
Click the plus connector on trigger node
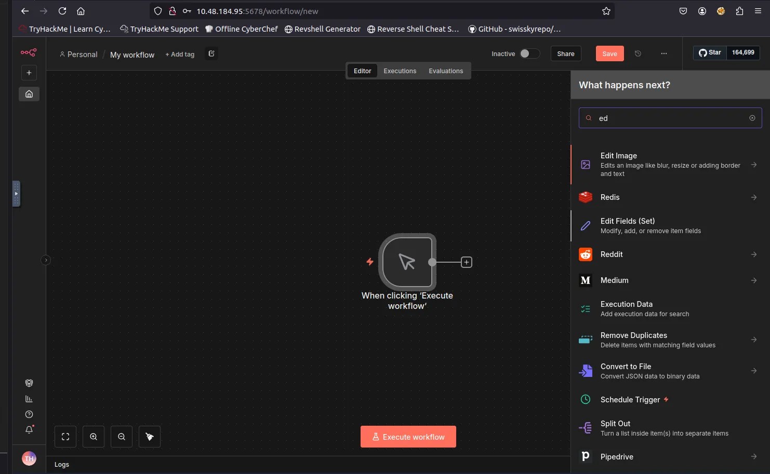click(467, 262)
